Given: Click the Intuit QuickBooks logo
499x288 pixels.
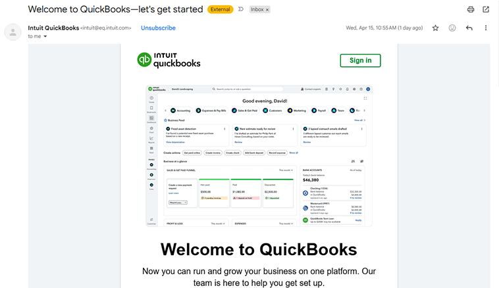Looking at the screenshot, I should tap(169, 60).
